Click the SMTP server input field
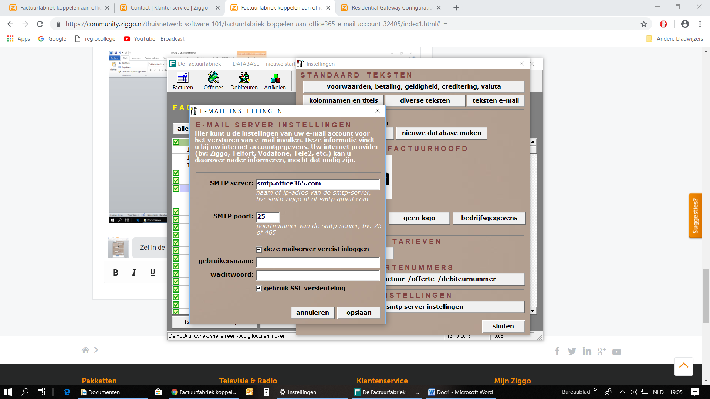Viewport: 710px width, 399px height. point(318,184)
